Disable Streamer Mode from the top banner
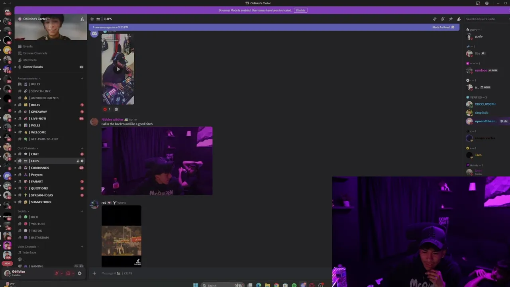The height and width of the screenshot is (287, 510). tap(300, 10)
